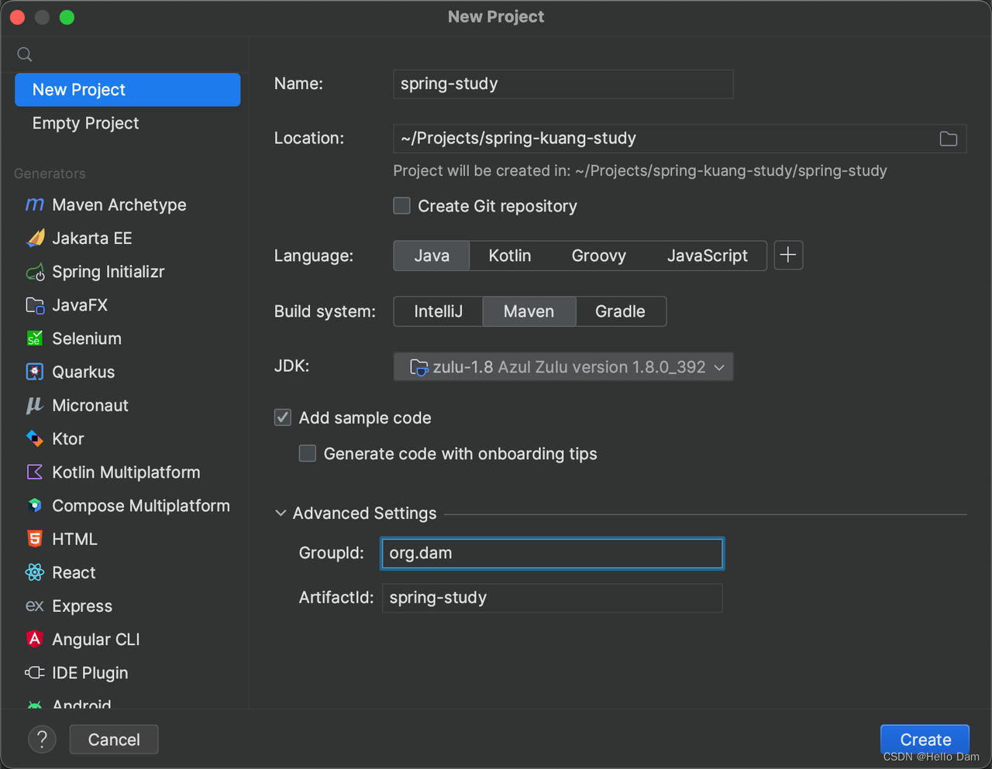This screenshot has width=992, height=769.
Task: Click the Kotlin Multiplatform label text
Action: click(126, 472)
